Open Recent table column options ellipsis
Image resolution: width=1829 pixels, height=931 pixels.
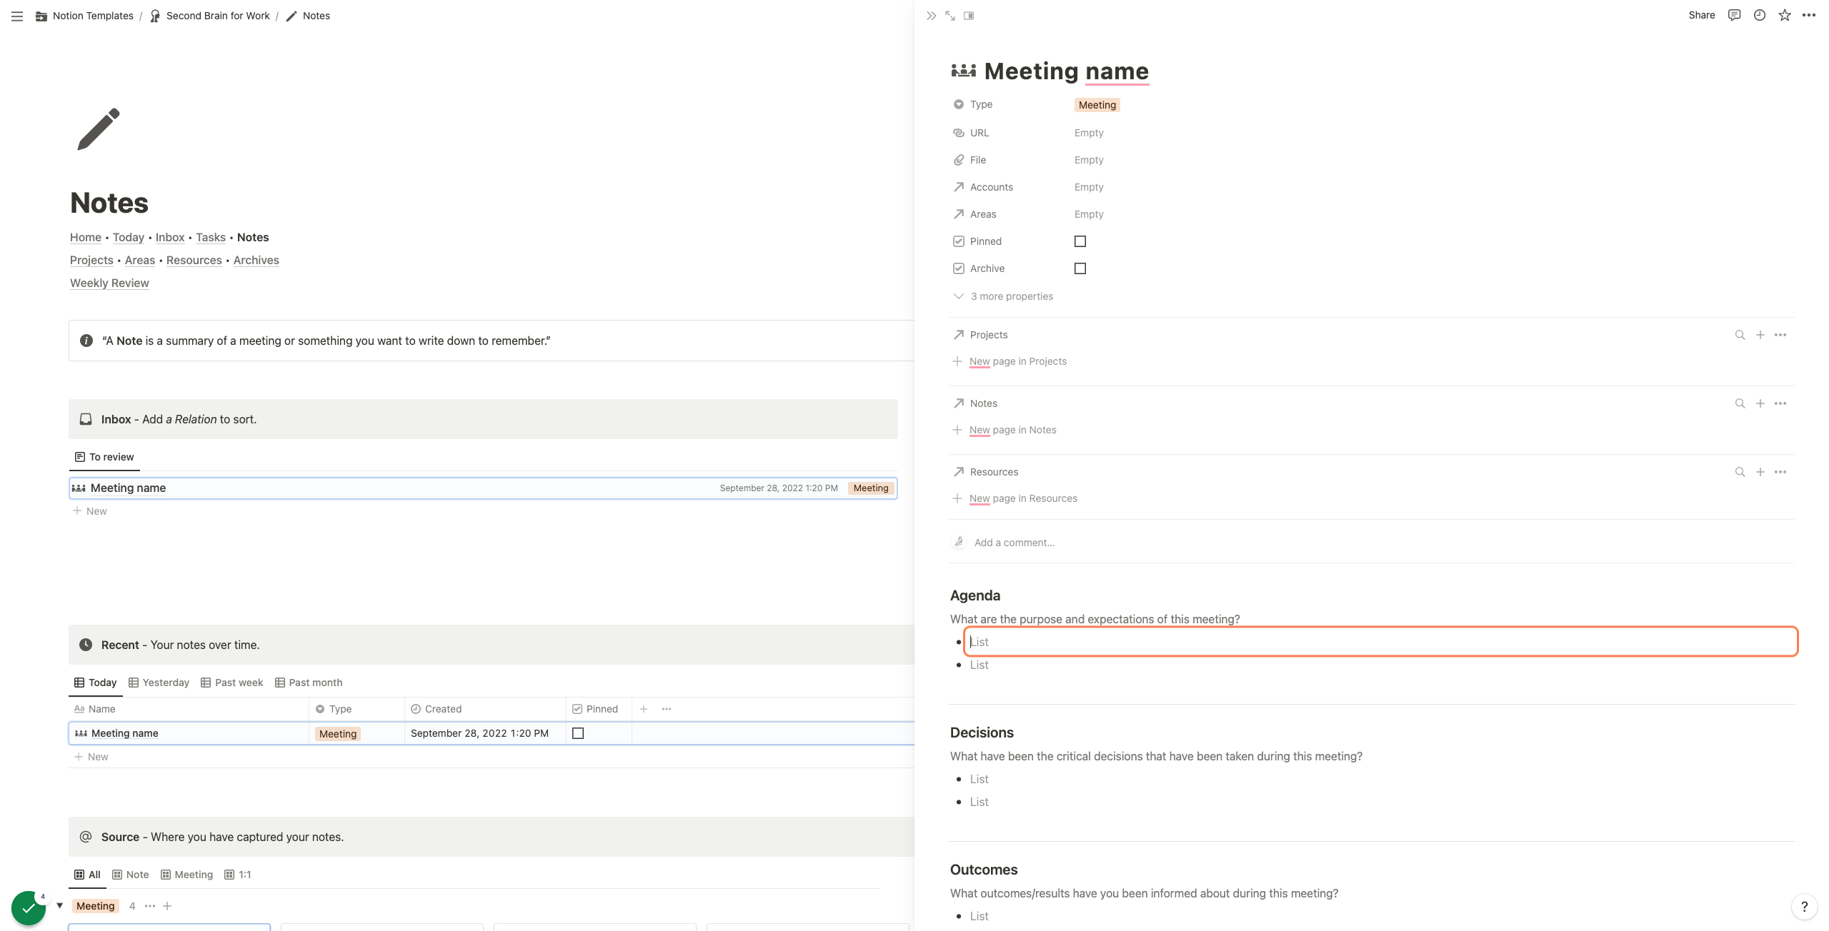pyautogui.click(x=667, y=709)
